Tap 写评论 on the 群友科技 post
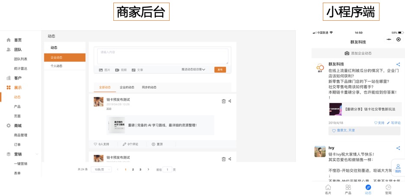Viewport: 405px width, 196px height. click(x=394, y=123)
